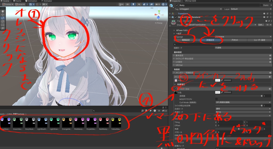Click the Project favorites star icon

[159, 111]
